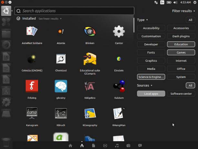Open the sound volume indicator
This screenshot has width=198, height=149.
pyautogui.click(x=175, y=2)
